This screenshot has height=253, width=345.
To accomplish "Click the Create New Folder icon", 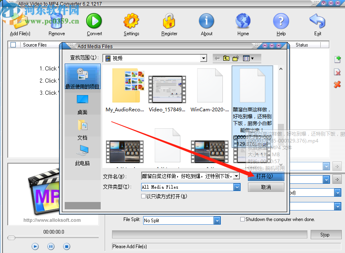I will coord(236,58).
